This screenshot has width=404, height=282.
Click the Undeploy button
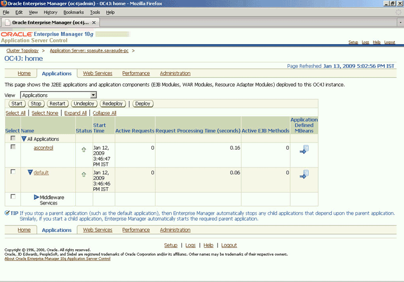click(84, 104)
